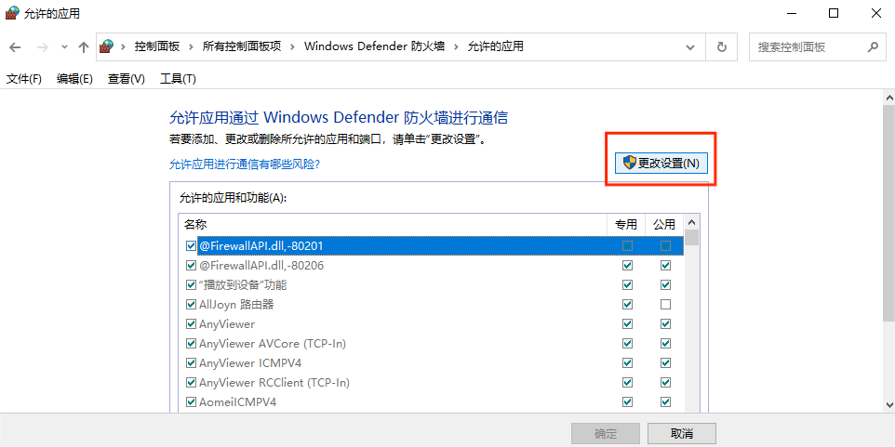Viewport: 895px width, 447px height.
Task: Toggle private checkbox for AnyViewer ICMPV4
Action: point(628,362)
